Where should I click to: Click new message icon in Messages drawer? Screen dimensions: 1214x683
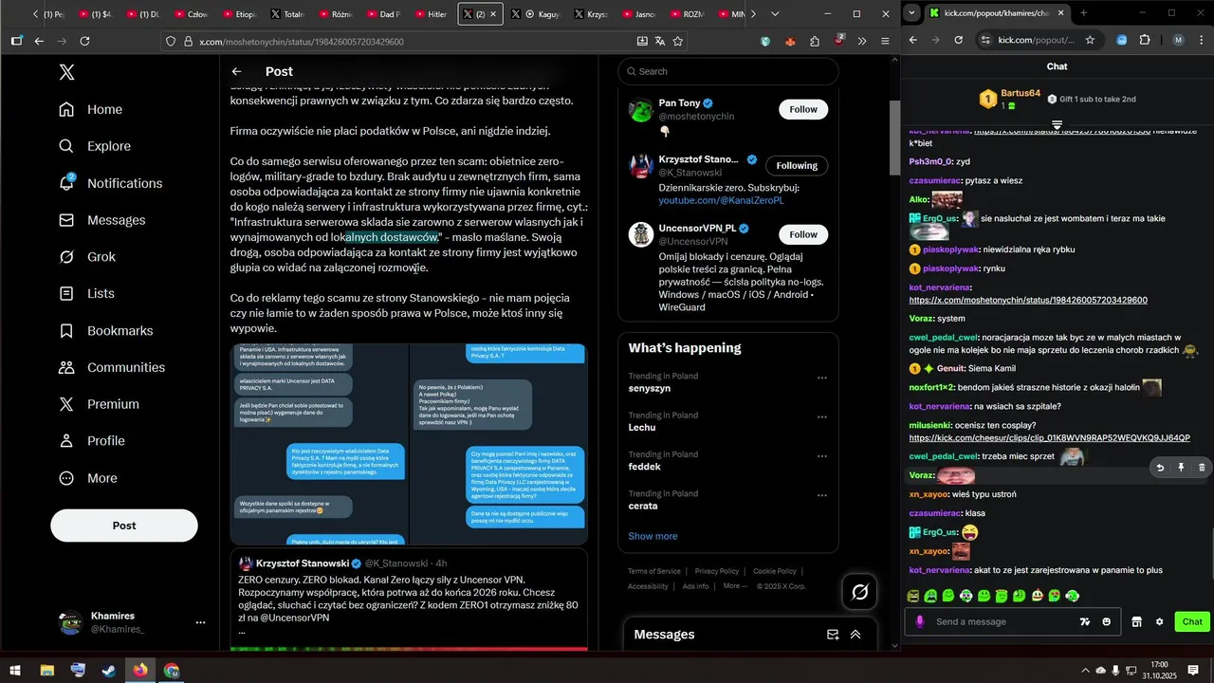(833, 635)
